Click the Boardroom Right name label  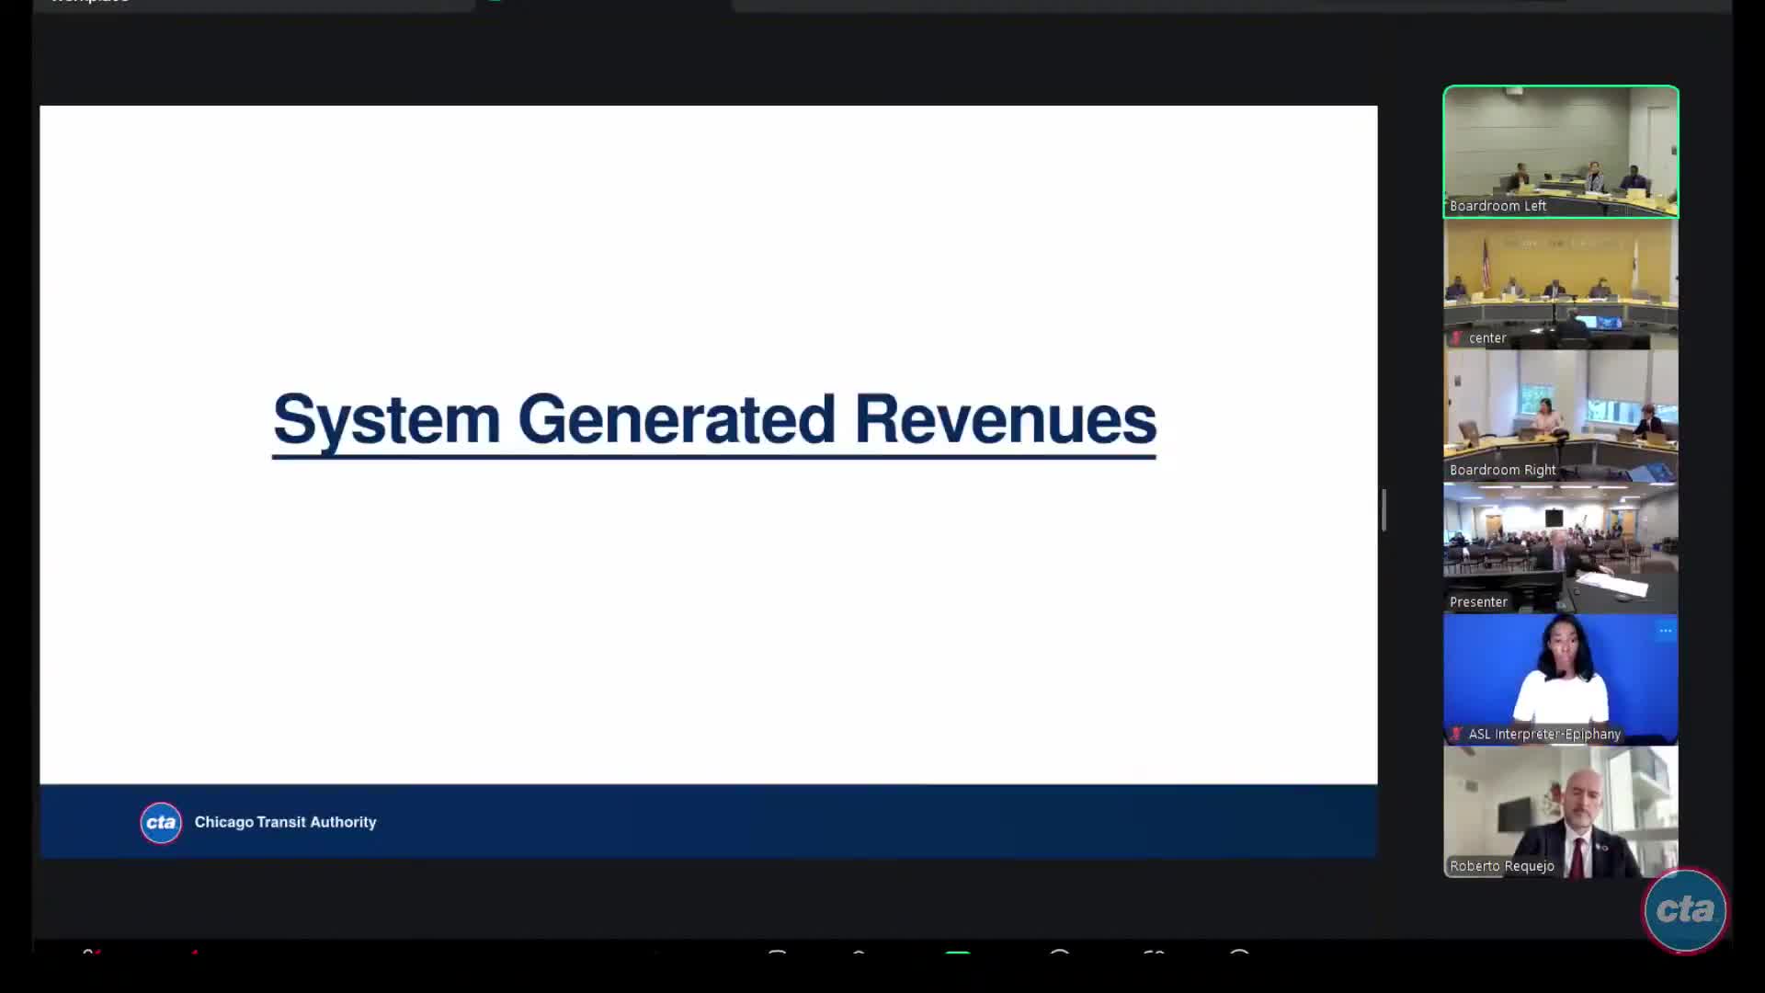(x=1502, y=470)
